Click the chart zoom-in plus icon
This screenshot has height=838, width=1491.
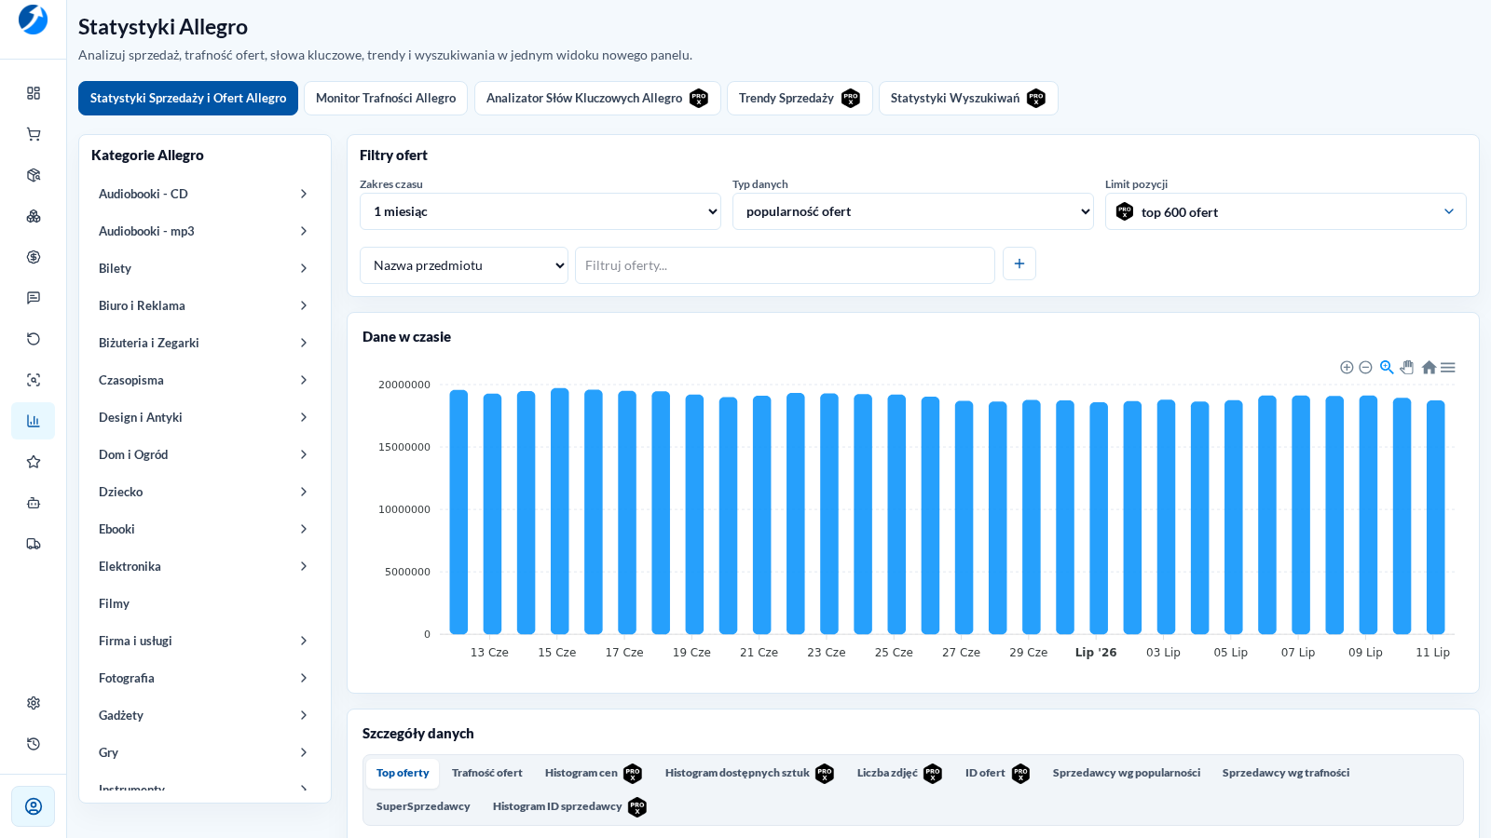(x=1347, y=367)
